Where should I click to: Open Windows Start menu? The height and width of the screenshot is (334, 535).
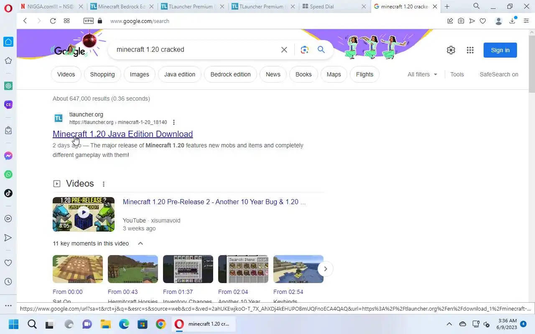13,324
